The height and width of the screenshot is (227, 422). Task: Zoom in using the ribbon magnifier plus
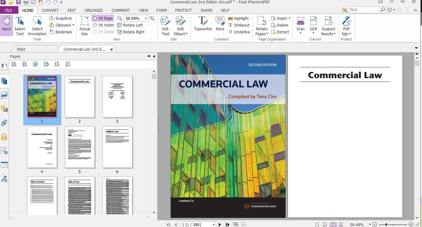coord(152,19)
